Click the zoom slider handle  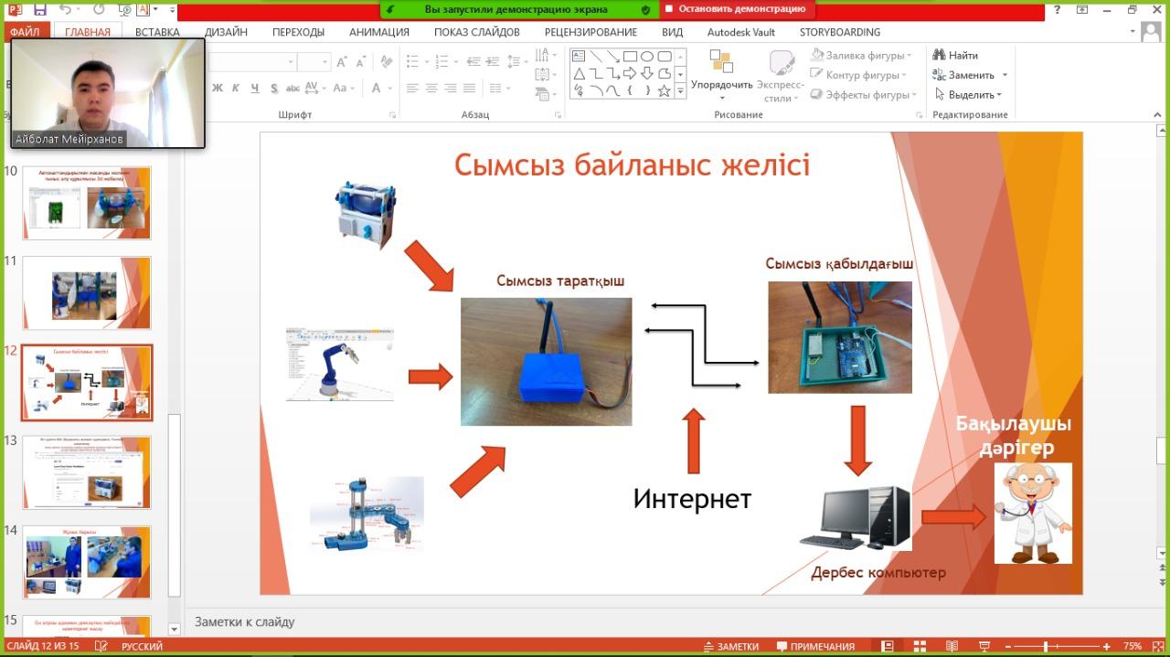point(1045,646)
